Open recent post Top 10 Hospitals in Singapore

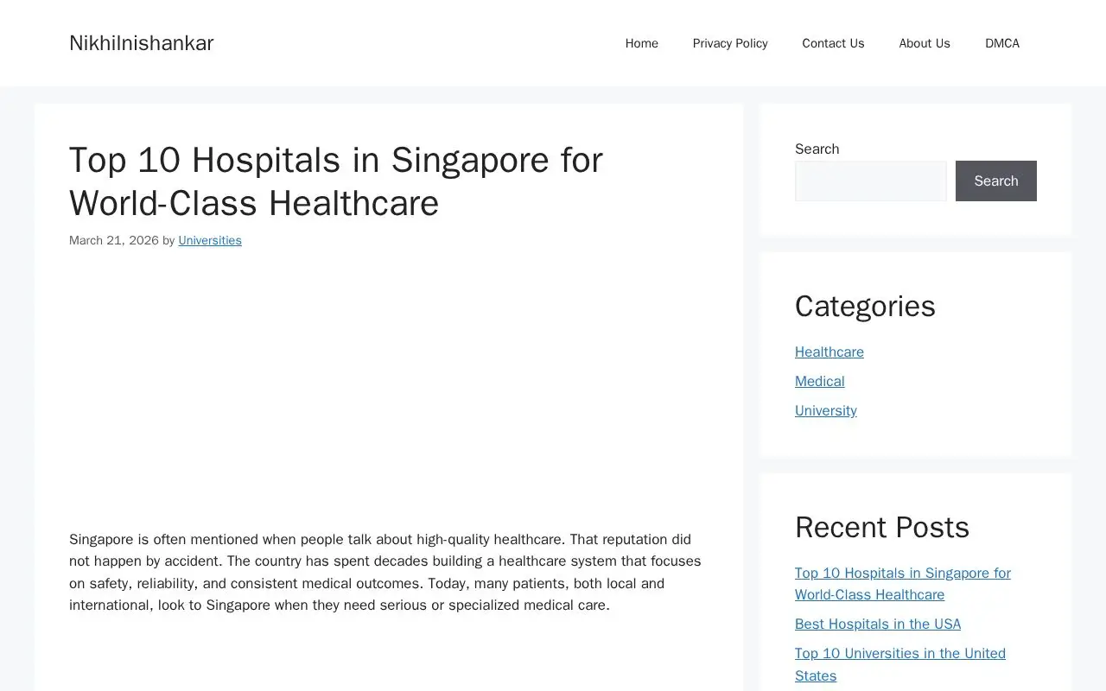tap(903, 584)
